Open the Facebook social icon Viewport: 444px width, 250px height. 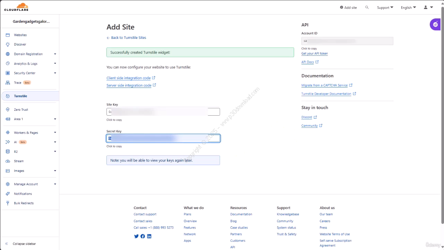click(x=143, y=236)
